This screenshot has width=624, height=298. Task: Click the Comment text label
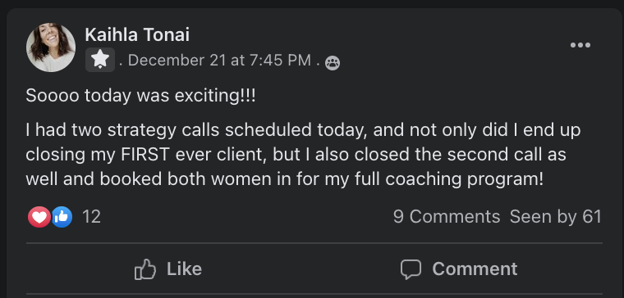[475, 269]
